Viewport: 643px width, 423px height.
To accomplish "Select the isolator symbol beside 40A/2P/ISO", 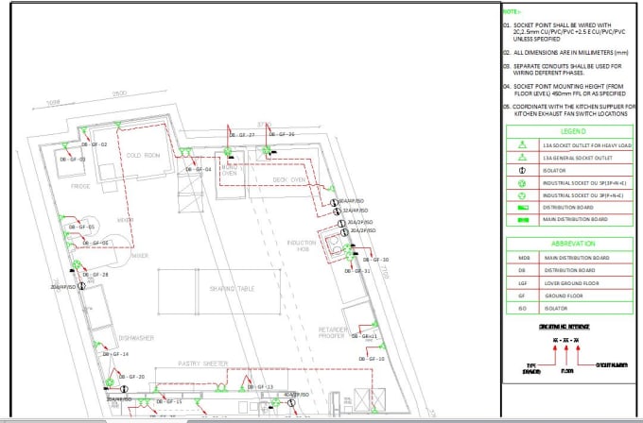I will (x=291, y=402).
